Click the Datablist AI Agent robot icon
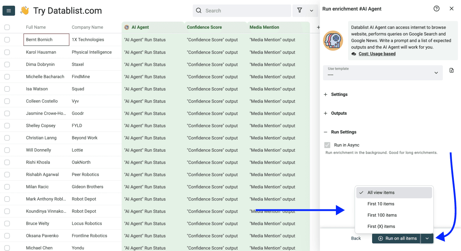The image size is (461, 251). click(333, 41)
